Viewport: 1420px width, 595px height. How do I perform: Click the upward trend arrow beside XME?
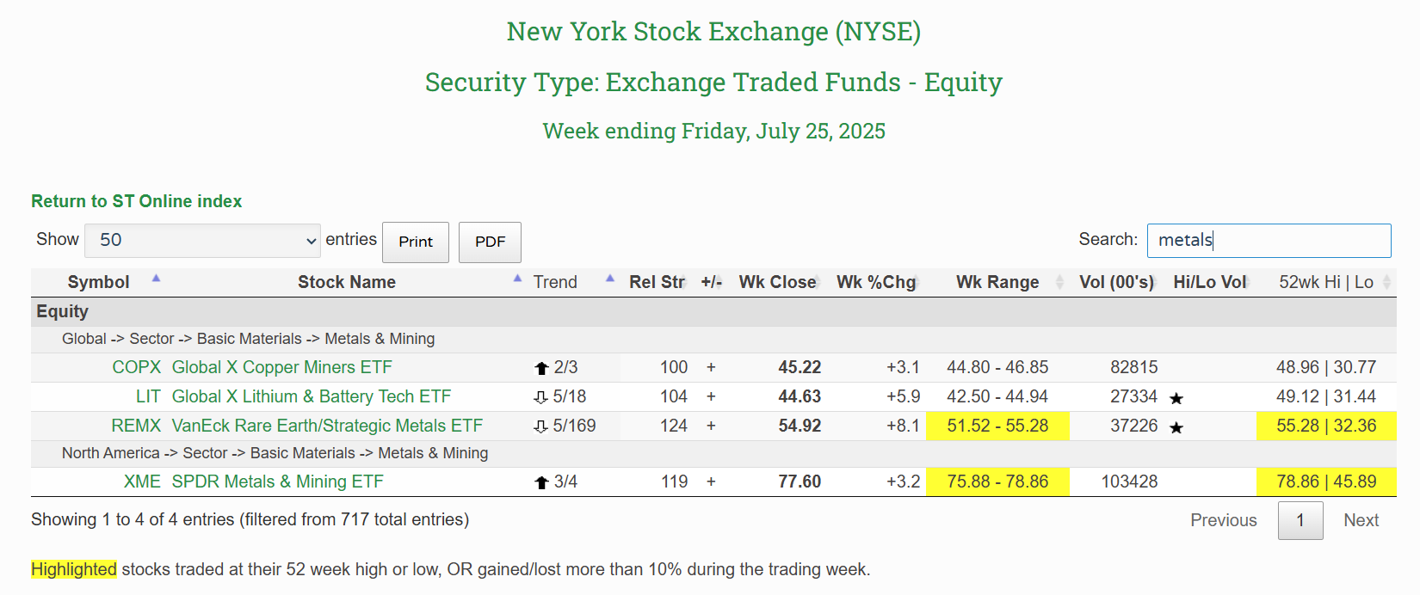[541, 482]
